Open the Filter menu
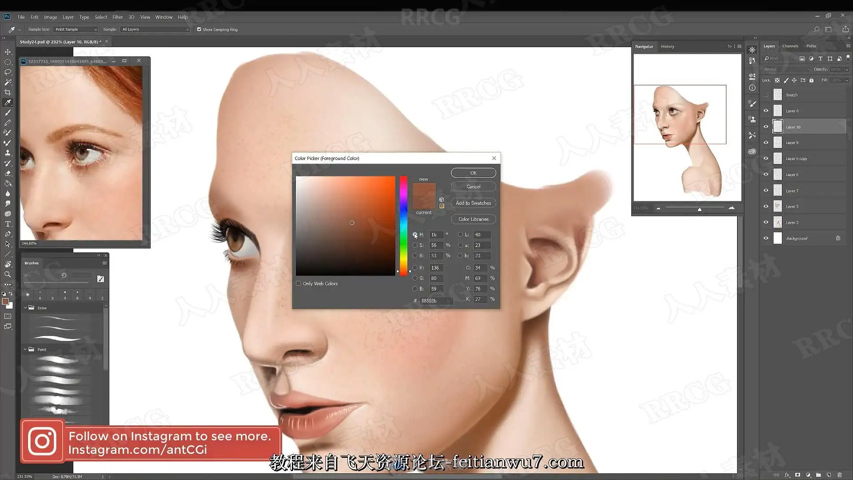 117,17
